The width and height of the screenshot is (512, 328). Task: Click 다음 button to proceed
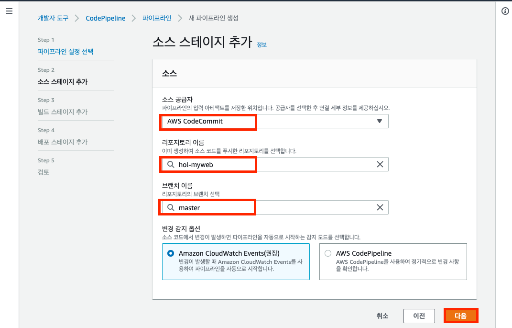461,316
